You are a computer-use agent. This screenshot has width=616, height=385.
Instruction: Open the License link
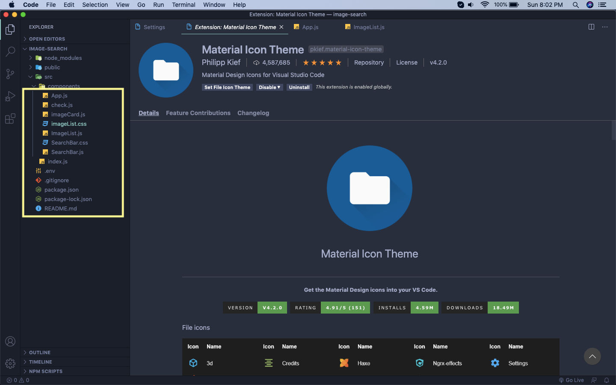(x=407, y=62)
